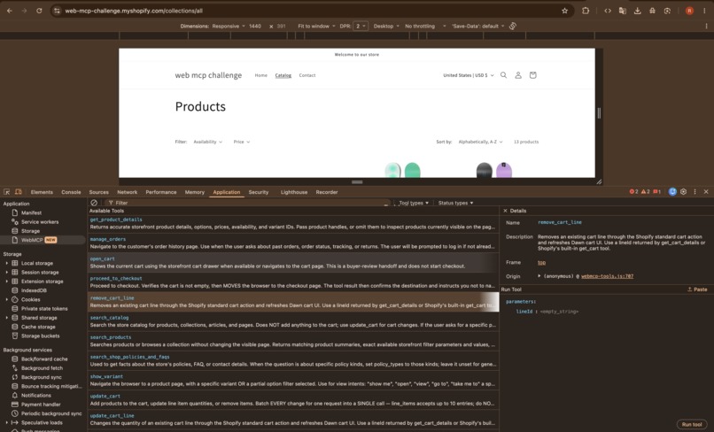This screenshot has height=432, width=714.
Task: Open the Tool types dropdown
Action: point(414,203)
